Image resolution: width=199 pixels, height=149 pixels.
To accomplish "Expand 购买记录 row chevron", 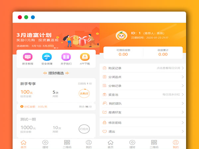I will click(x=183, y=68).
